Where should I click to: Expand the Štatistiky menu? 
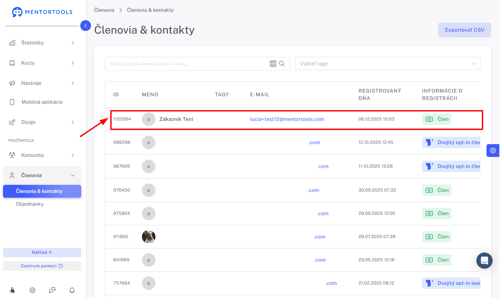42,43
